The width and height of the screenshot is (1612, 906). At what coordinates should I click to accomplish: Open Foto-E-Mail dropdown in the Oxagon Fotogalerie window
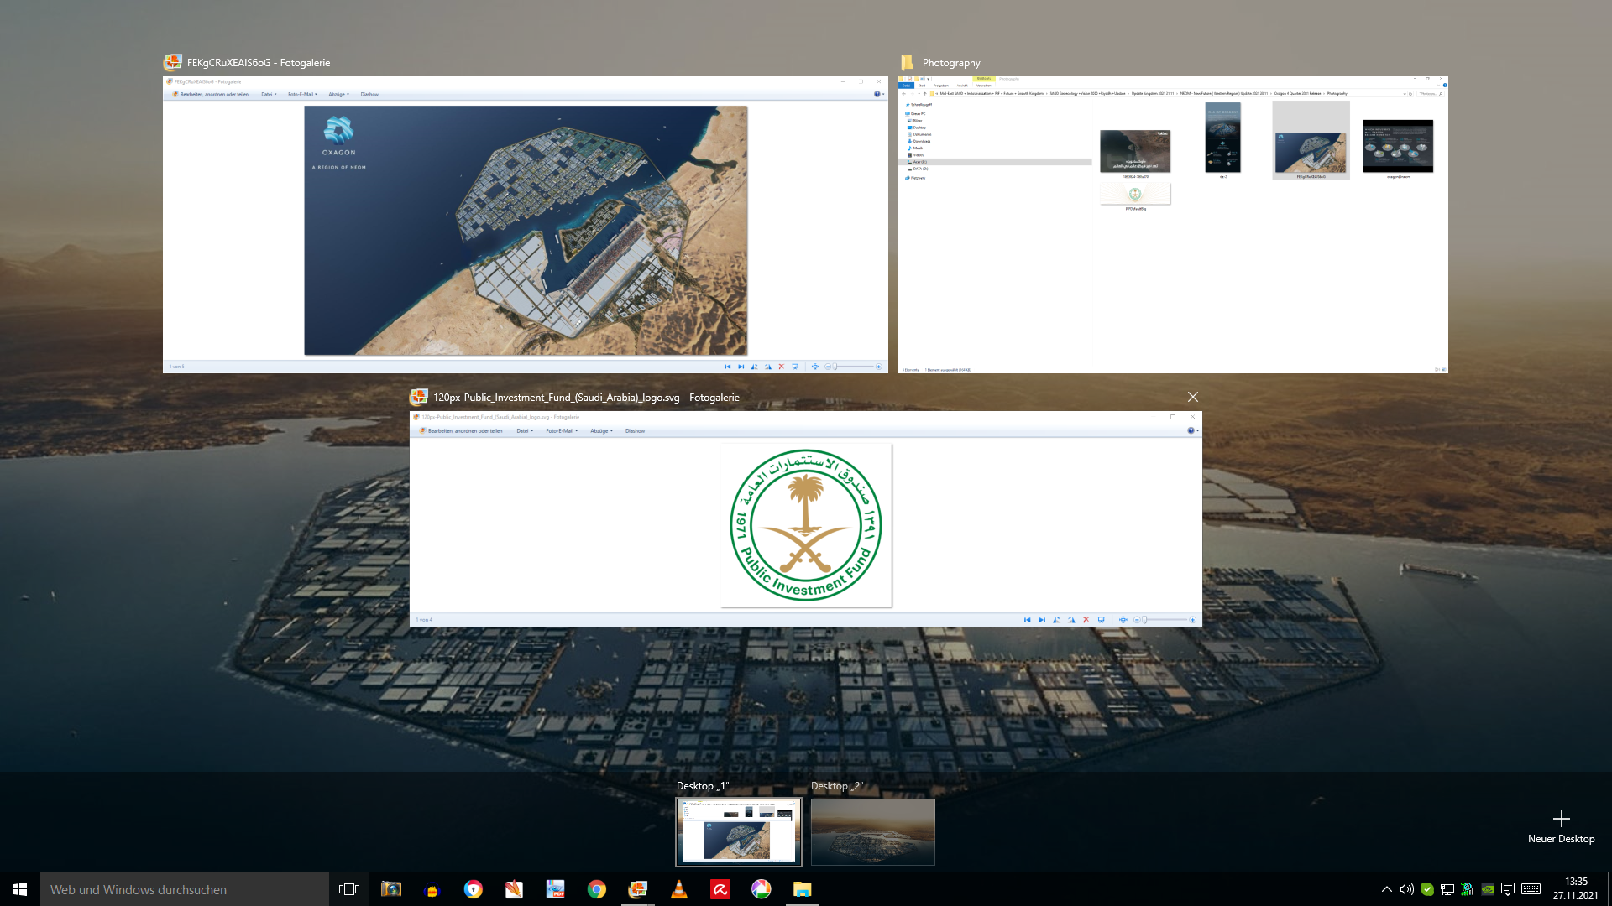click(302, 95)
